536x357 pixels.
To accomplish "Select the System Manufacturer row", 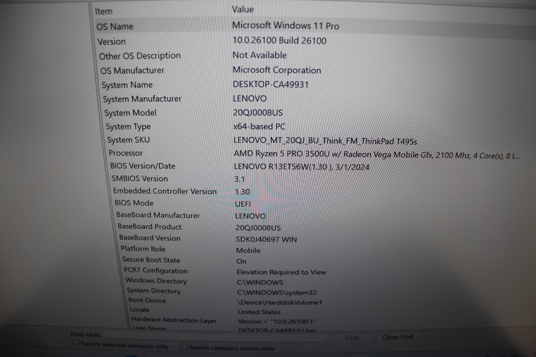I will [x=142, y=99].
